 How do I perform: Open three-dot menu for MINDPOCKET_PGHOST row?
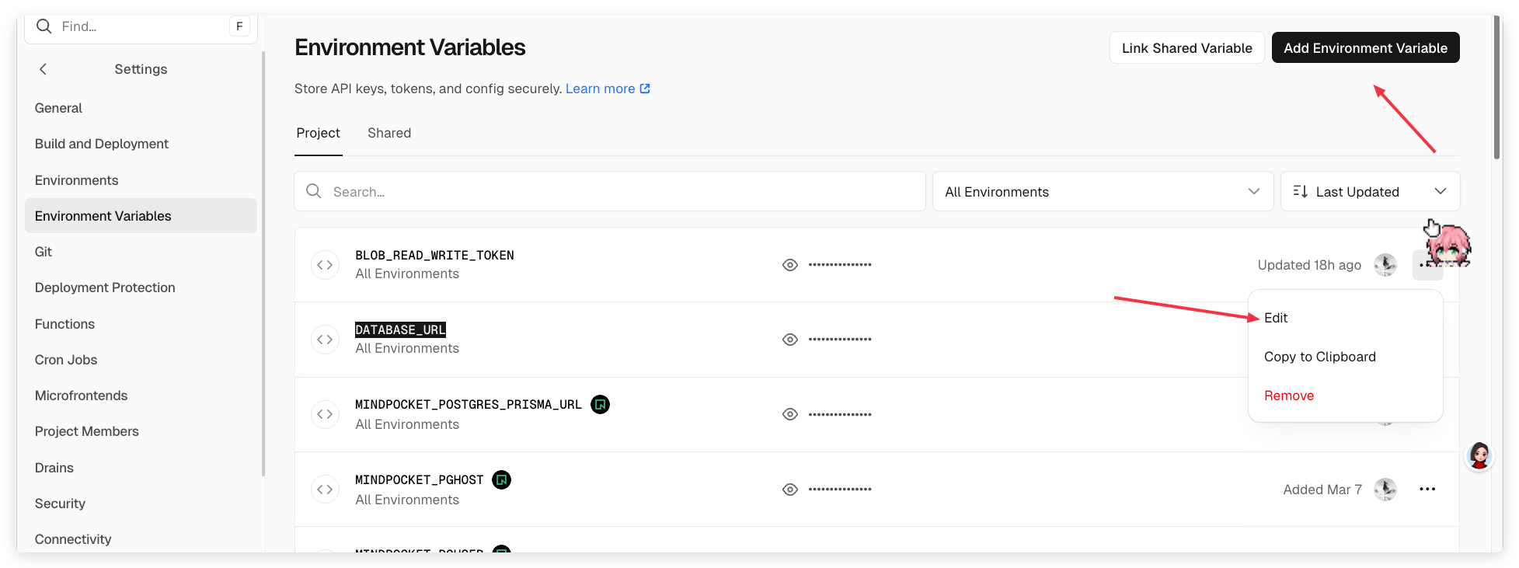point(1427,490)
